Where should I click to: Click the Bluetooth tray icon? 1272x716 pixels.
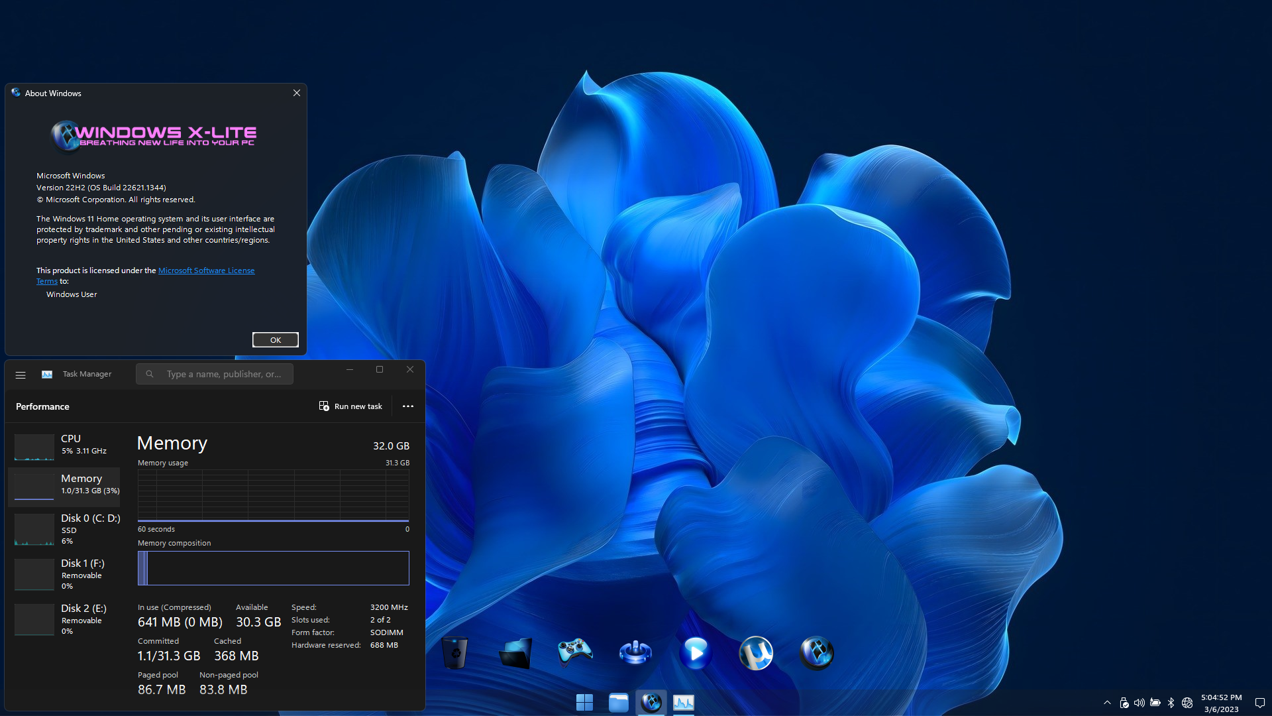[x=1171, y=703]
